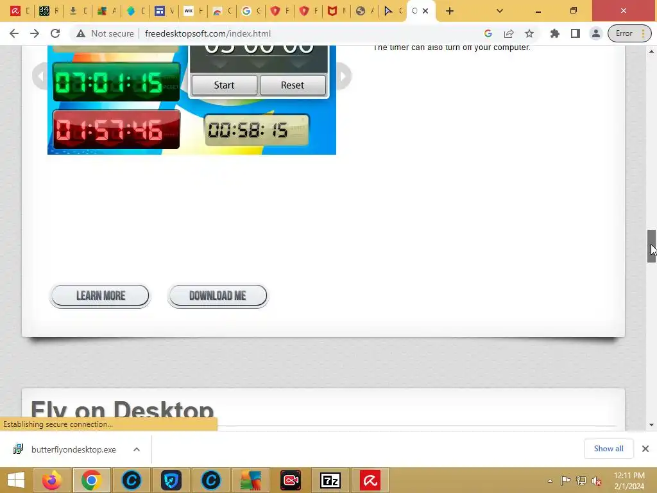
Task: Click the Reset button on the timer image
Action: pos(293,85)
